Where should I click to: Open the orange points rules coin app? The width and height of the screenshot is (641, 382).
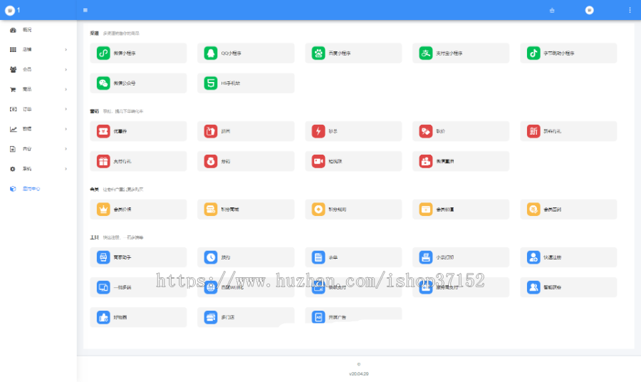pos(353,210)
